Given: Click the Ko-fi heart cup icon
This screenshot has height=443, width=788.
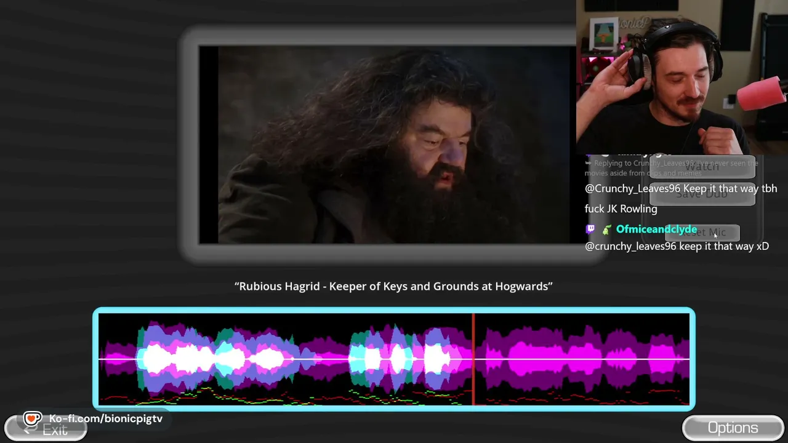Looking at the screenshot, I should click(x=33, y=419).
